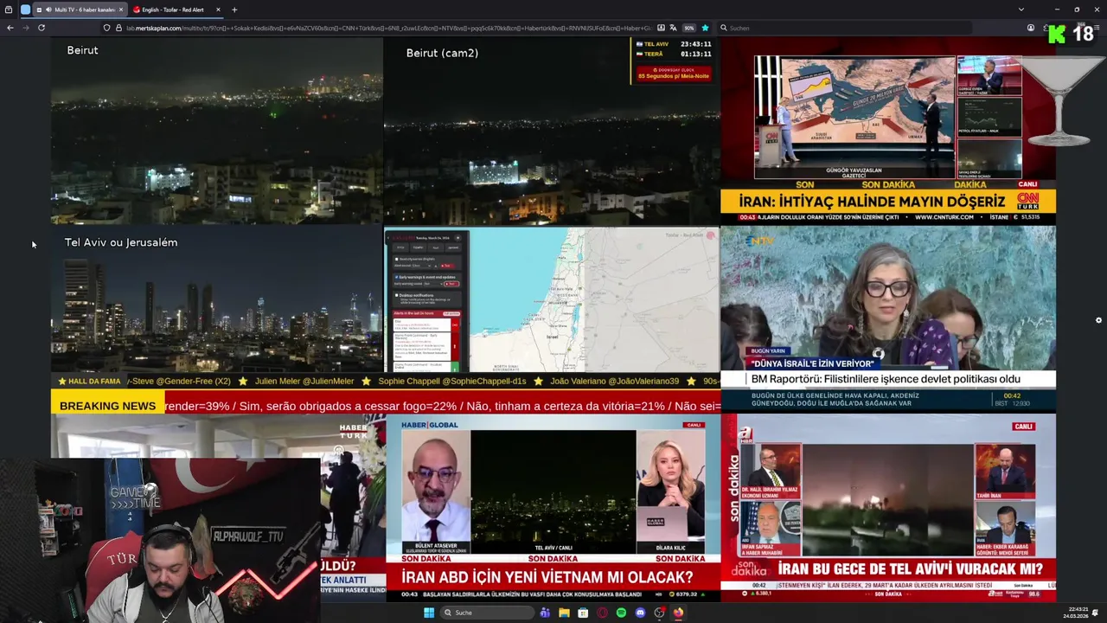This screenshot has height=623, width=1107.
Task: Open the new tab plus button
Action: pos(234,10)
